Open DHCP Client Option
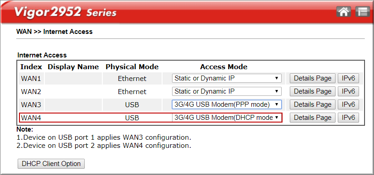This screenshot has height=175, width=374. pyautogui.click(x=51, y=164)
